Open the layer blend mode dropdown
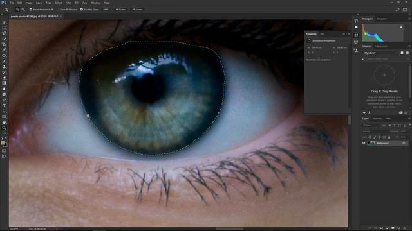Screen dimensions: 412x231 375,131
